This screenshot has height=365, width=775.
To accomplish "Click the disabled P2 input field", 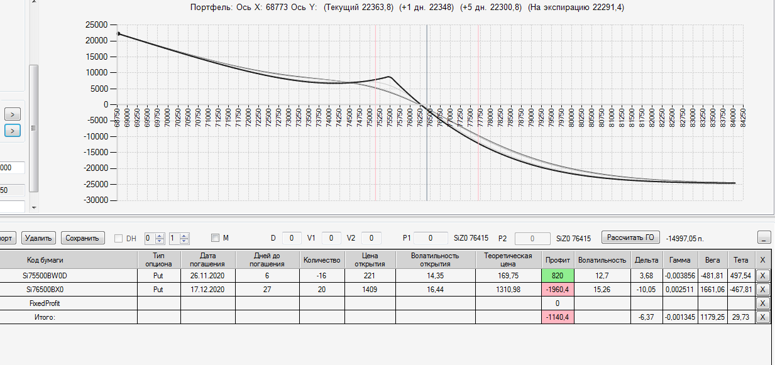I will point(532,238).
